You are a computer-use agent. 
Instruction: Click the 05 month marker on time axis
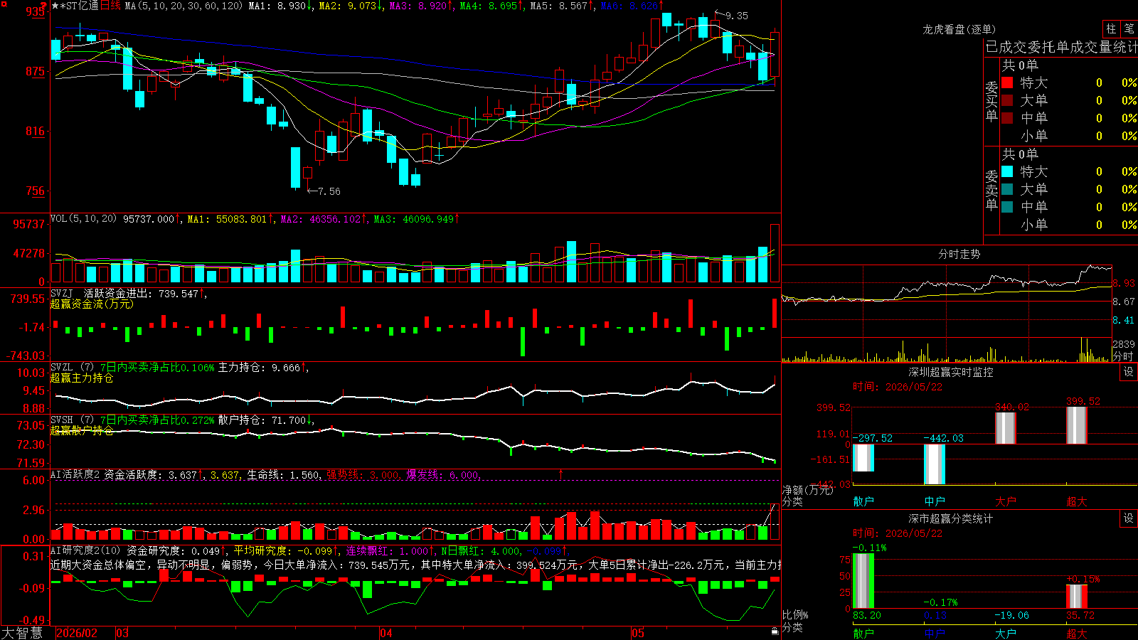point(638,633)
